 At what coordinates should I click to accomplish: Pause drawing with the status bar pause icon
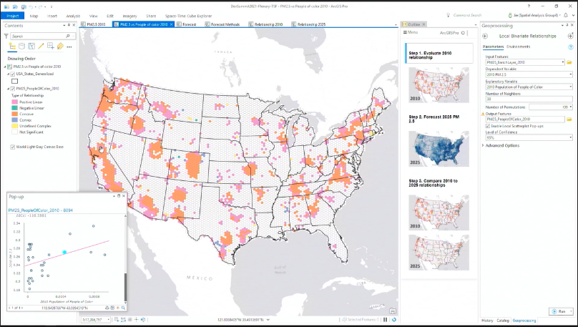tap(386, 320)
